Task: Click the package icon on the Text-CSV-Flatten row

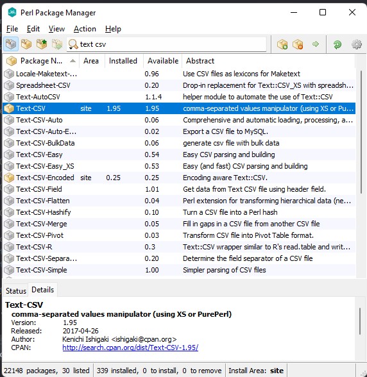Action: coord(9,201)
